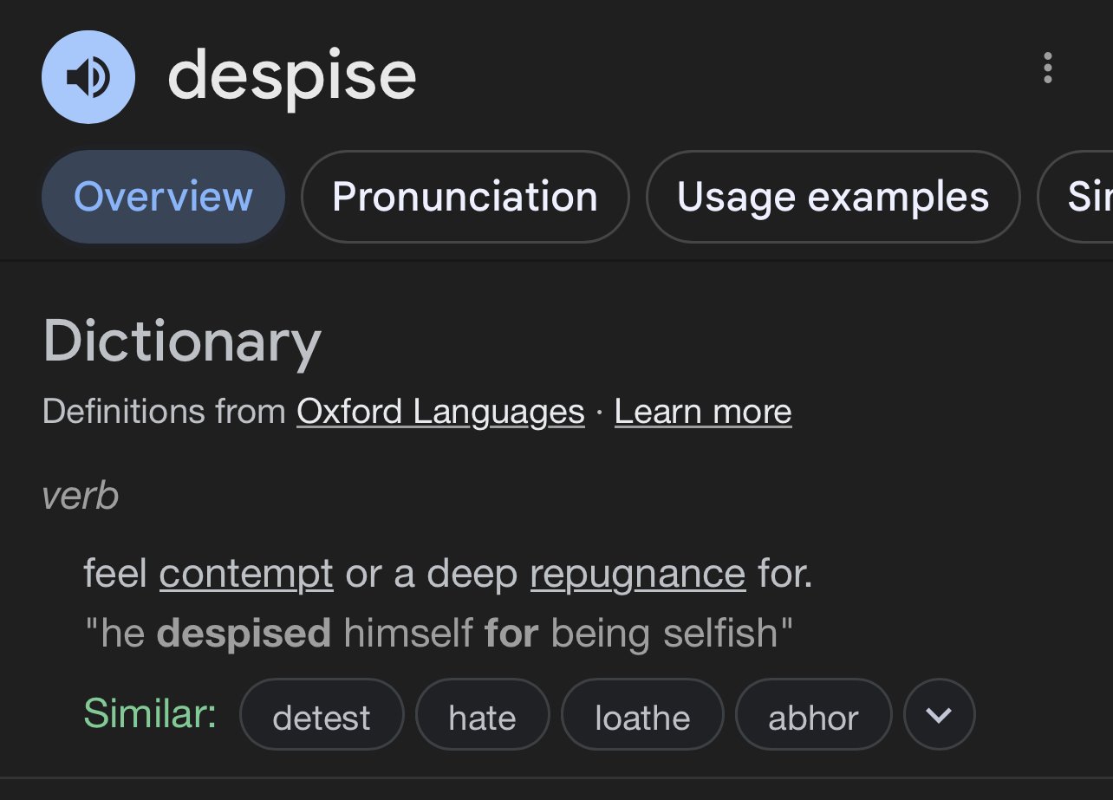Click the green Similar label

click(x=150, y=713)
